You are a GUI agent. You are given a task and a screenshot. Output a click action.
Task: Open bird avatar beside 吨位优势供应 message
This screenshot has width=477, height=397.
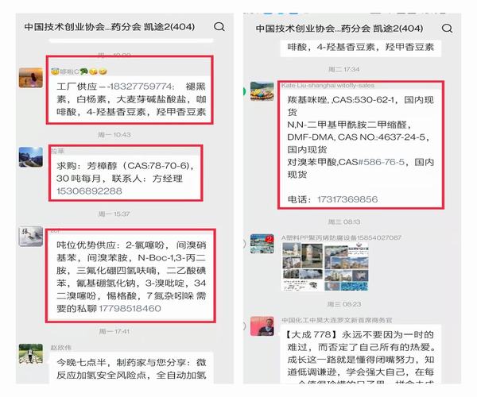31,236
